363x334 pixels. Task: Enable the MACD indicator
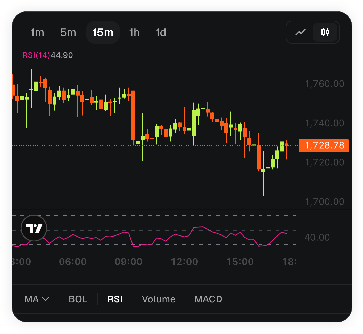tap(208, 299)
